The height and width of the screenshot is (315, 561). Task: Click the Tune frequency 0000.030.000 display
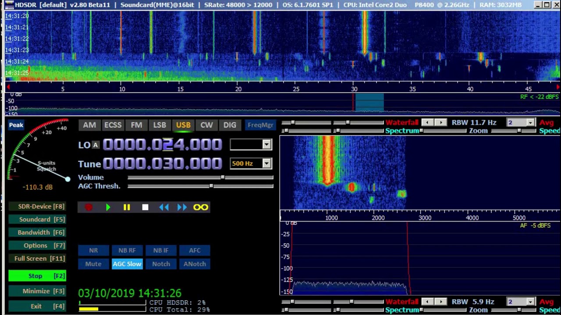point(163,164)
